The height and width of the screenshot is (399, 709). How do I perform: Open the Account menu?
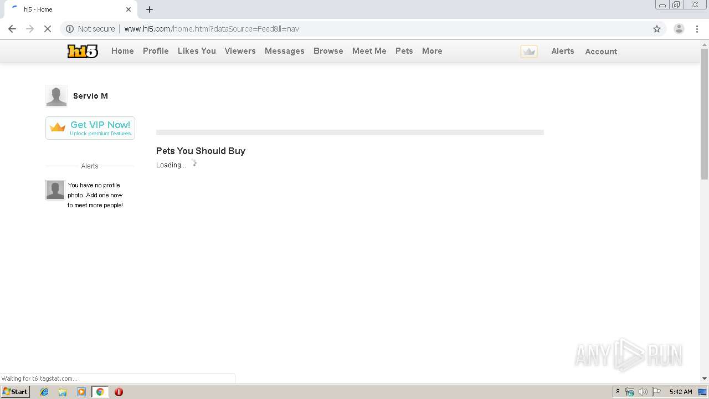coord(601,52)
